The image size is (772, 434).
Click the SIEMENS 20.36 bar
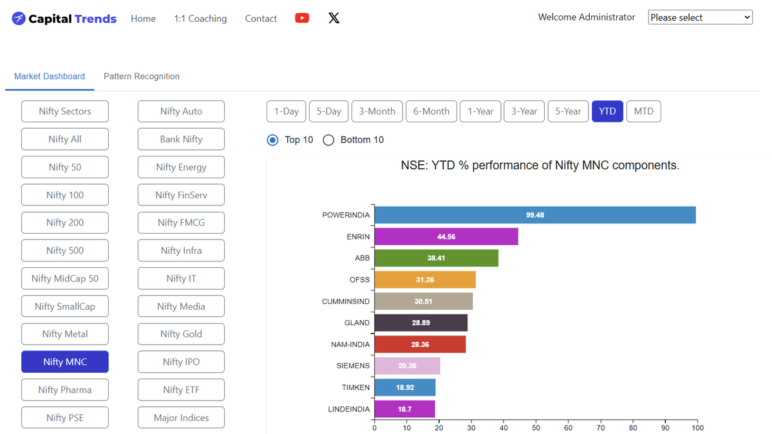407,366
